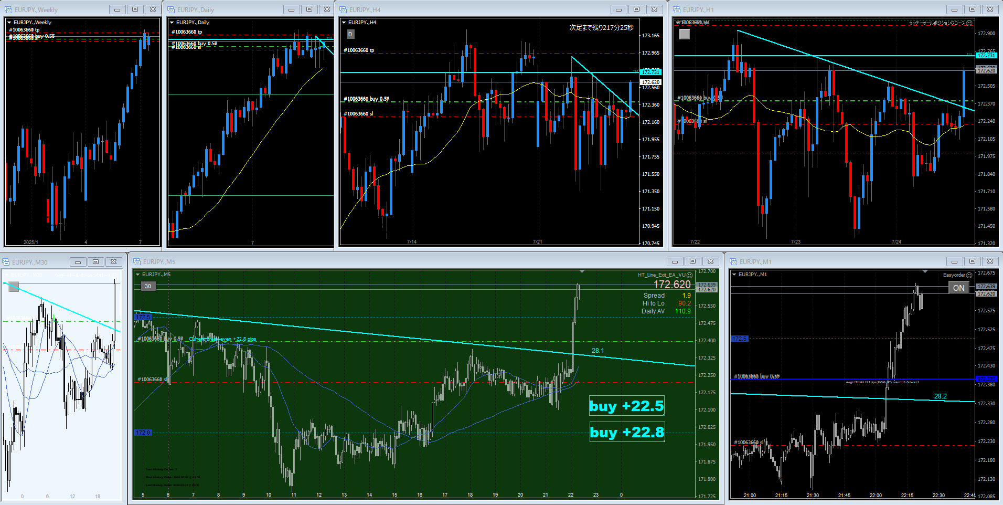Click the EURJPY Daily chart window icon

click(171, 9)
